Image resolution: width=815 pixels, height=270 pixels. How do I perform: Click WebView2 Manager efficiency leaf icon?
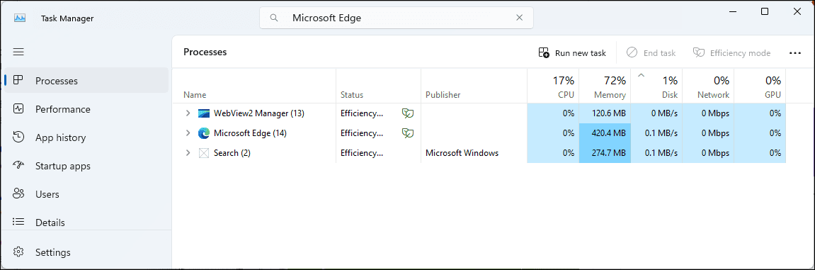coord(408,113)
